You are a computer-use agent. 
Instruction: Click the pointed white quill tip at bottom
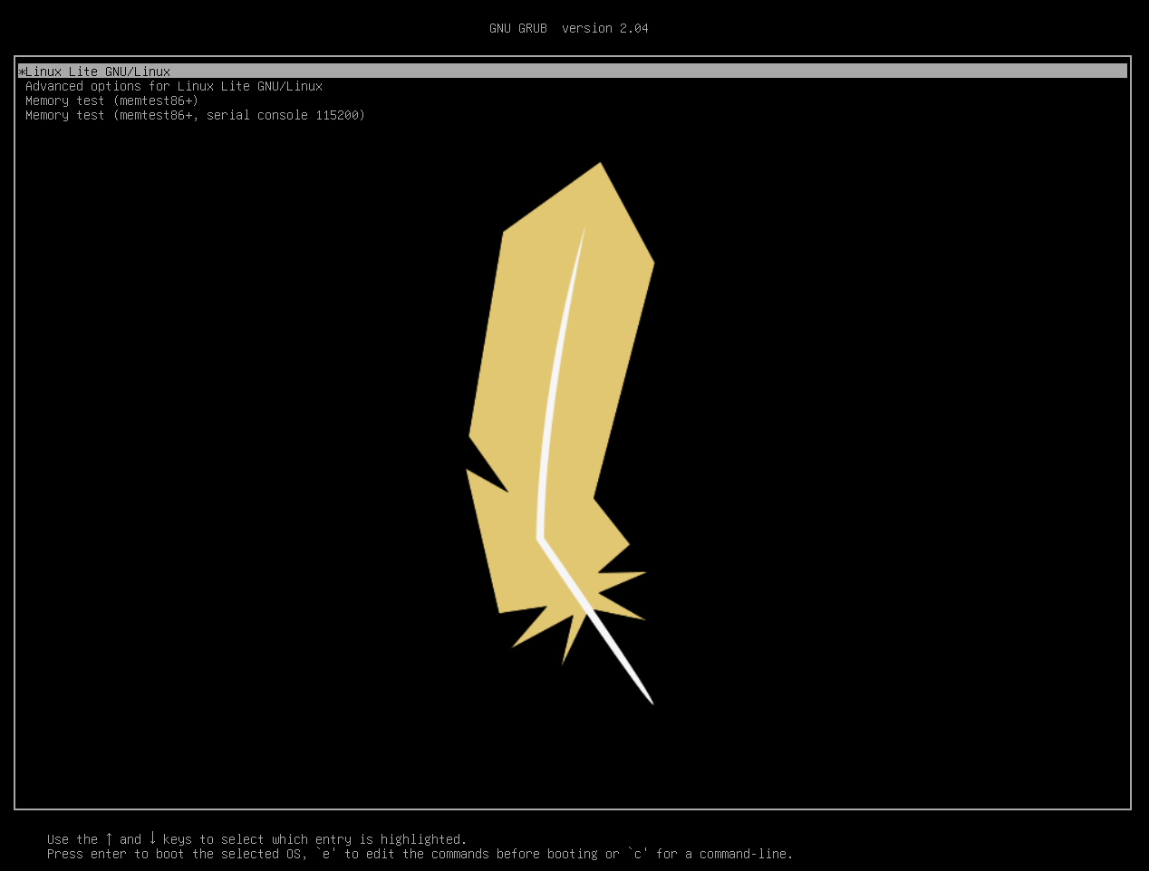pos(649,699)
